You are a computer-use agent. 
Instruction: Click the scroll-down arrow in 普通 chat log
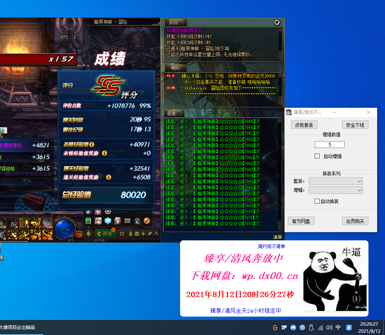pyautogui.click(x=279, y=229)
